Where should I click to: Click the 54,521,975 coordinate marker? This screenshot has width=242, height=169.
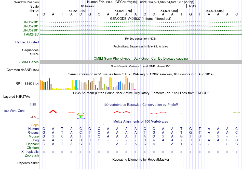tap(123, 11)
